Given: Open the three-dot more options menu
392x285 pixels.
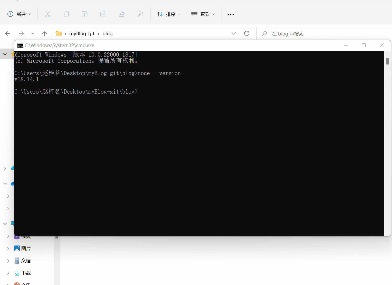Looking at the screenshot, I should point(231,14).
